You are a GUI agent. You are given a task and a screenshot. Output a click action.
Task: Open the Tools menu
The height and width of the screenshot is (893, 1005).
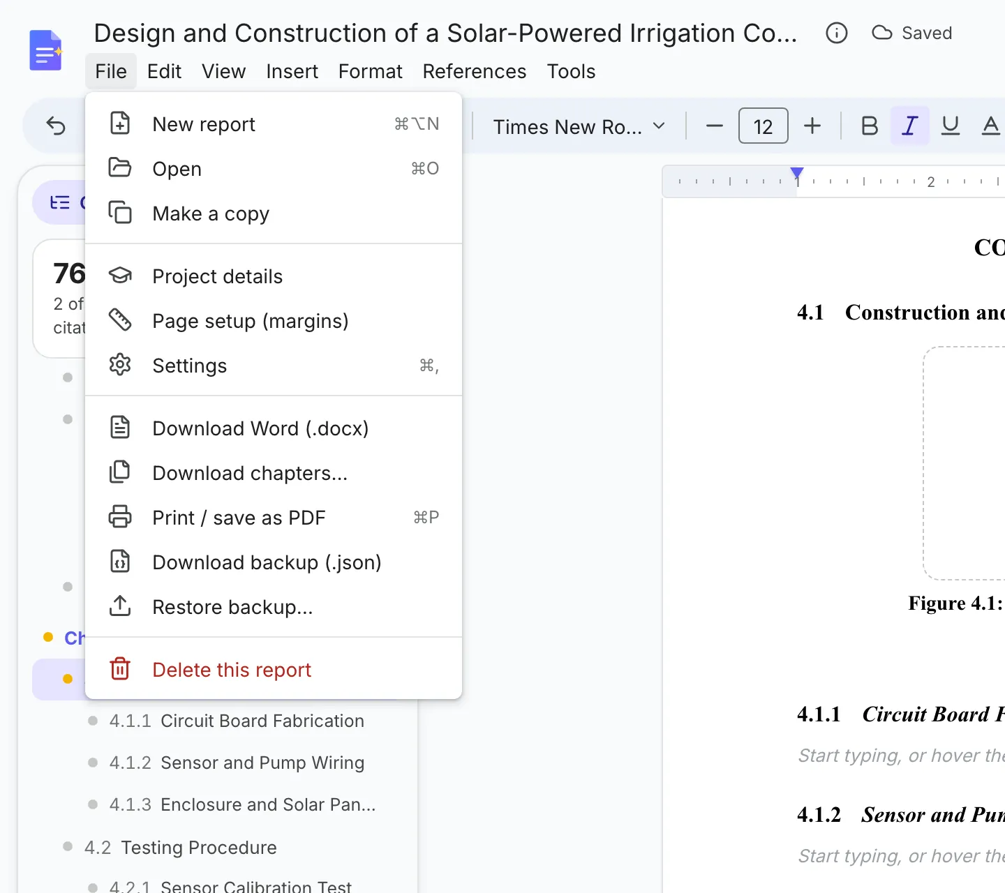(x=572, y=71)
